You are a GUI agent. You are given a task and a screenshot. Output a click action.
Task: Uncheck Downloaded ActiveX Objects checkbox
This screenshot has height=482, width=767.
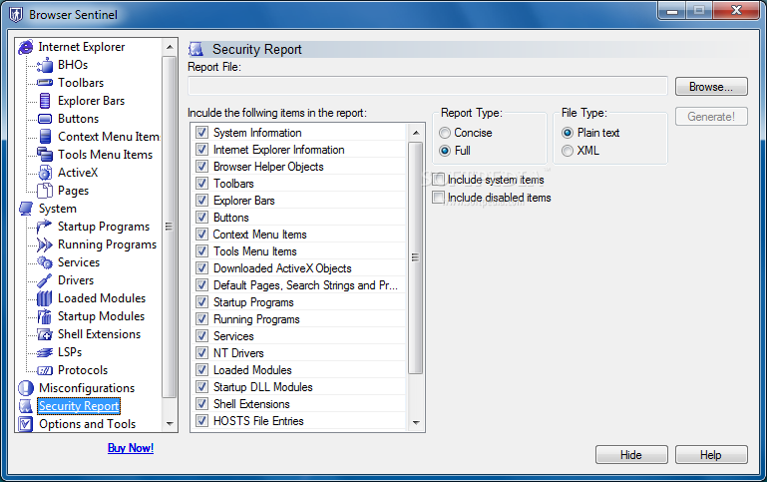coord(201,268)
